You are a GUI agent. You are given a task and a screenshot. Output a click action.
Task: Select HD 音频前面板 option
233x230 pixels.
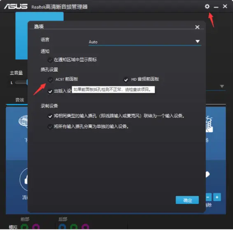(x=126, y=80)
